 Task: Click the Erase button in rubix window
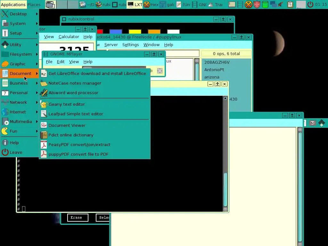[78, 217]
